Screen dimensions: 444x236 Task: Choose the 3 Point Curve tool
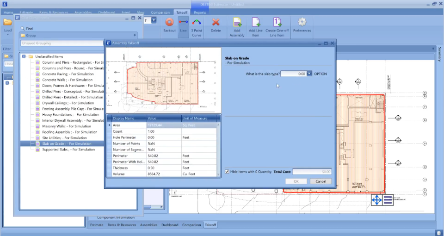[197, 22]
